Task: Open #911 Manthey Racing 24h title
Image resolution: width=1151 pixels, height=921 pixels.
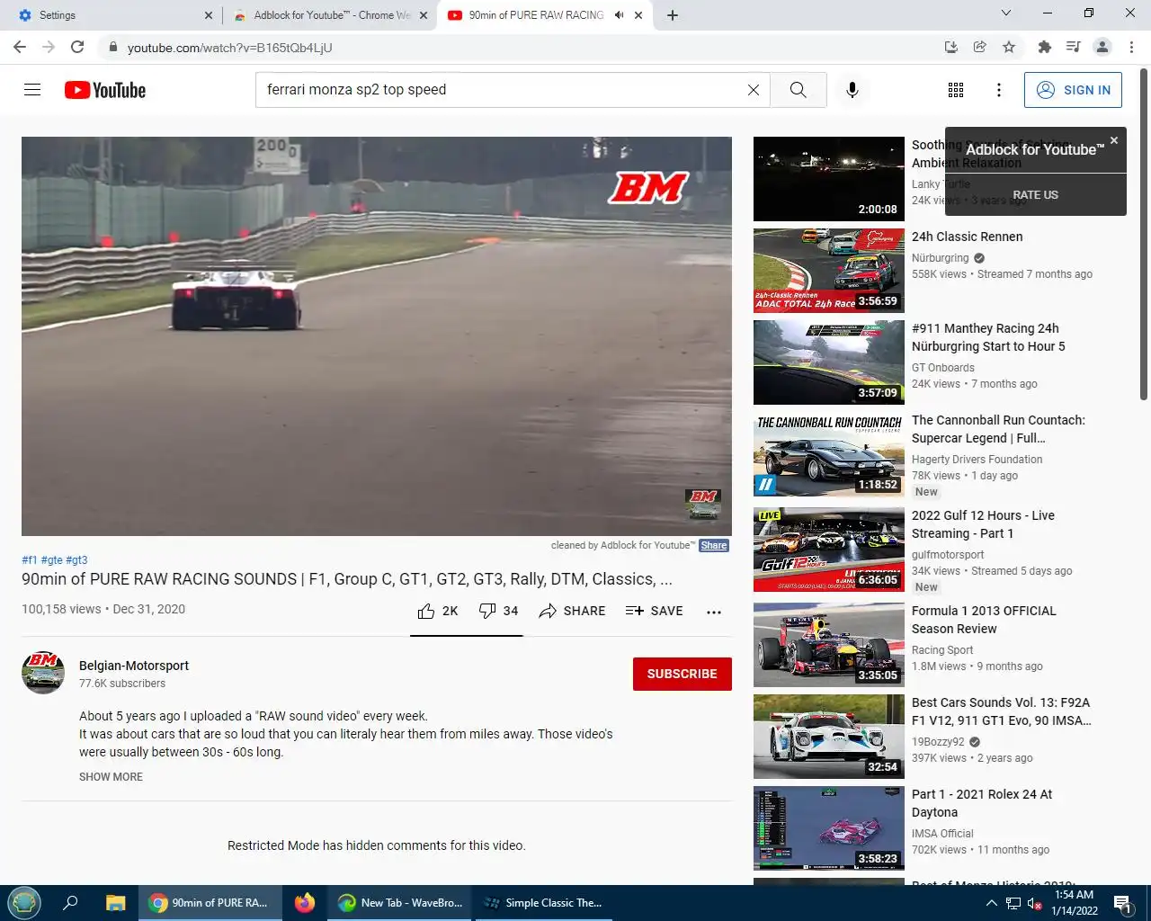Action: point(988,337)
